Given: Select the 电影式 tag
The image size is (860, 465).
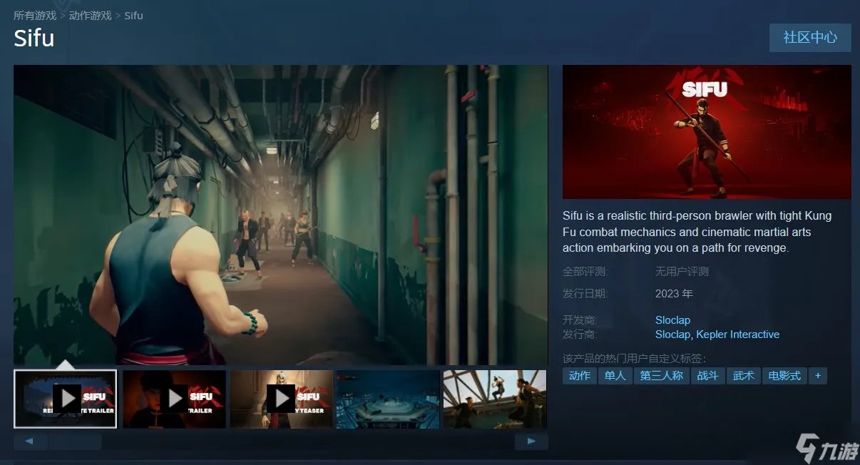Looking at the screenshot, I should 784,376.
